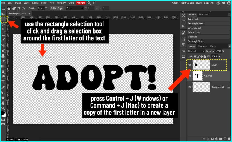
Task: Open the Fill slider dropdown arrow
Action: [x=219, y=56]
